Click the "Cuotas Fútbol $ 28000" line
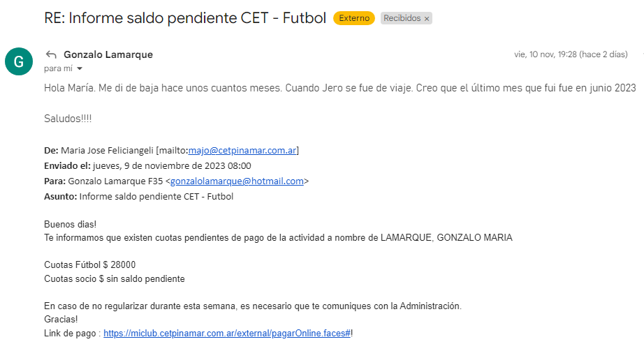644x358 pixels. [x=89, y=264]
